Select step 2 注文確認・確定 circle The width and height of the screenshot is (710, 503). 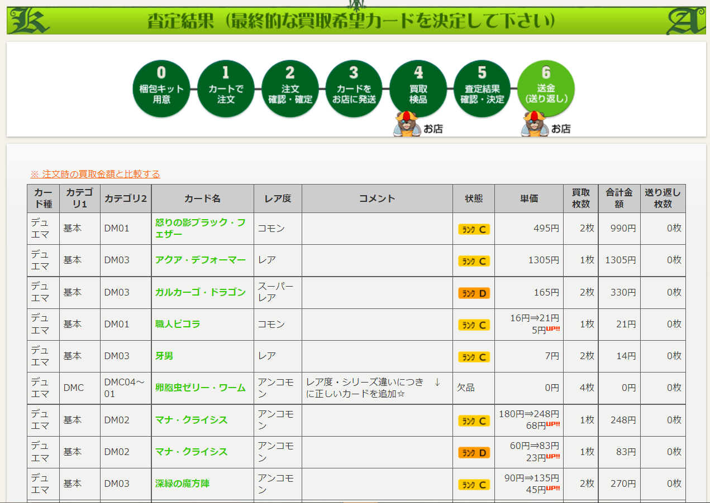pyautogui.click(x=289, y=89)
